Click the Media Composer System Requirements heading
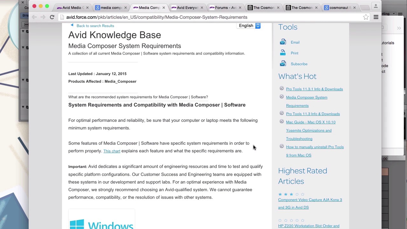Image resolution: width=407 pixels, height=229 pixels. (125, 46)
